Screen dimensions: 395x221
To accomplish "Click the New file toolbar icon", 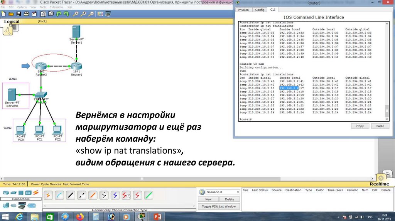I will pos(3,14).
